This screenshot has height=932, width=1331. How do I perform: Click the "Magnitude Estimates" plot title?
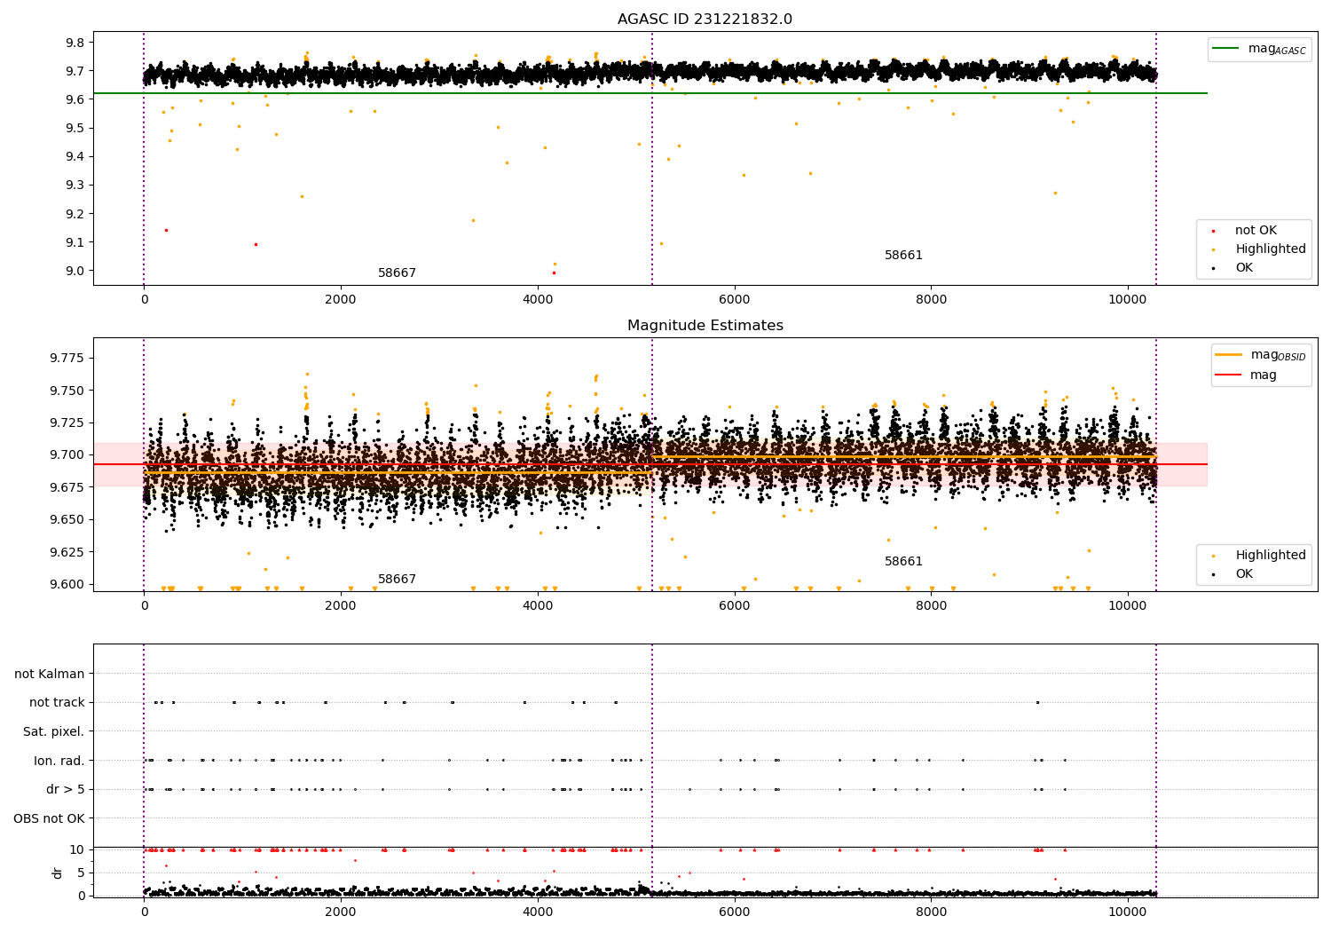point(705,326)
